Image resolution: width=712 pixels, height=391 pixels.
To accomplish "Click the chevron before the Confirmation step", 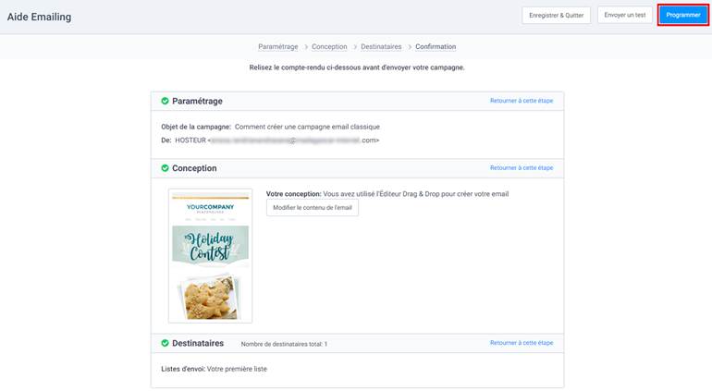I will coord(409,46).
